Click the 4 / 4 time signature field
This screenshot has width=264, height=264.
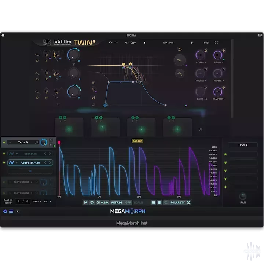point(23,202)
